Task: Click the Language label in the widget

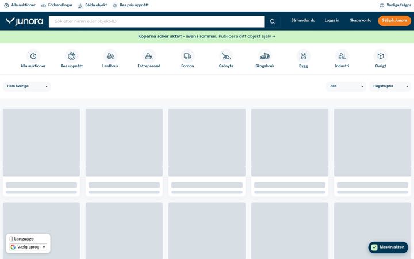Action: (24, 239)
